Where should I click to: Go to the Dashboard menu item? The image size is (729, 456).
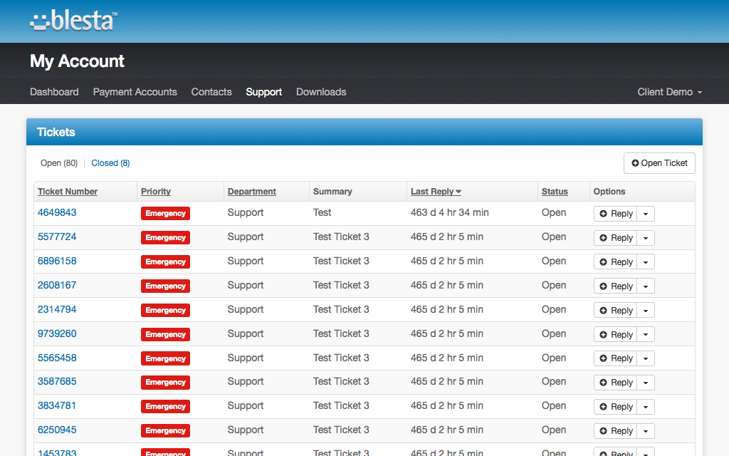[54, 92]
